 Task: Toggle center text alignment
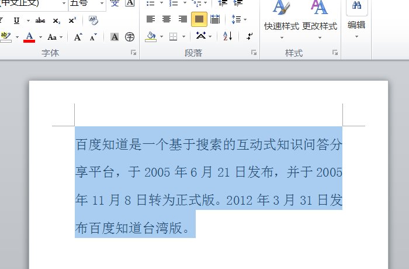(x=167, y=19)
